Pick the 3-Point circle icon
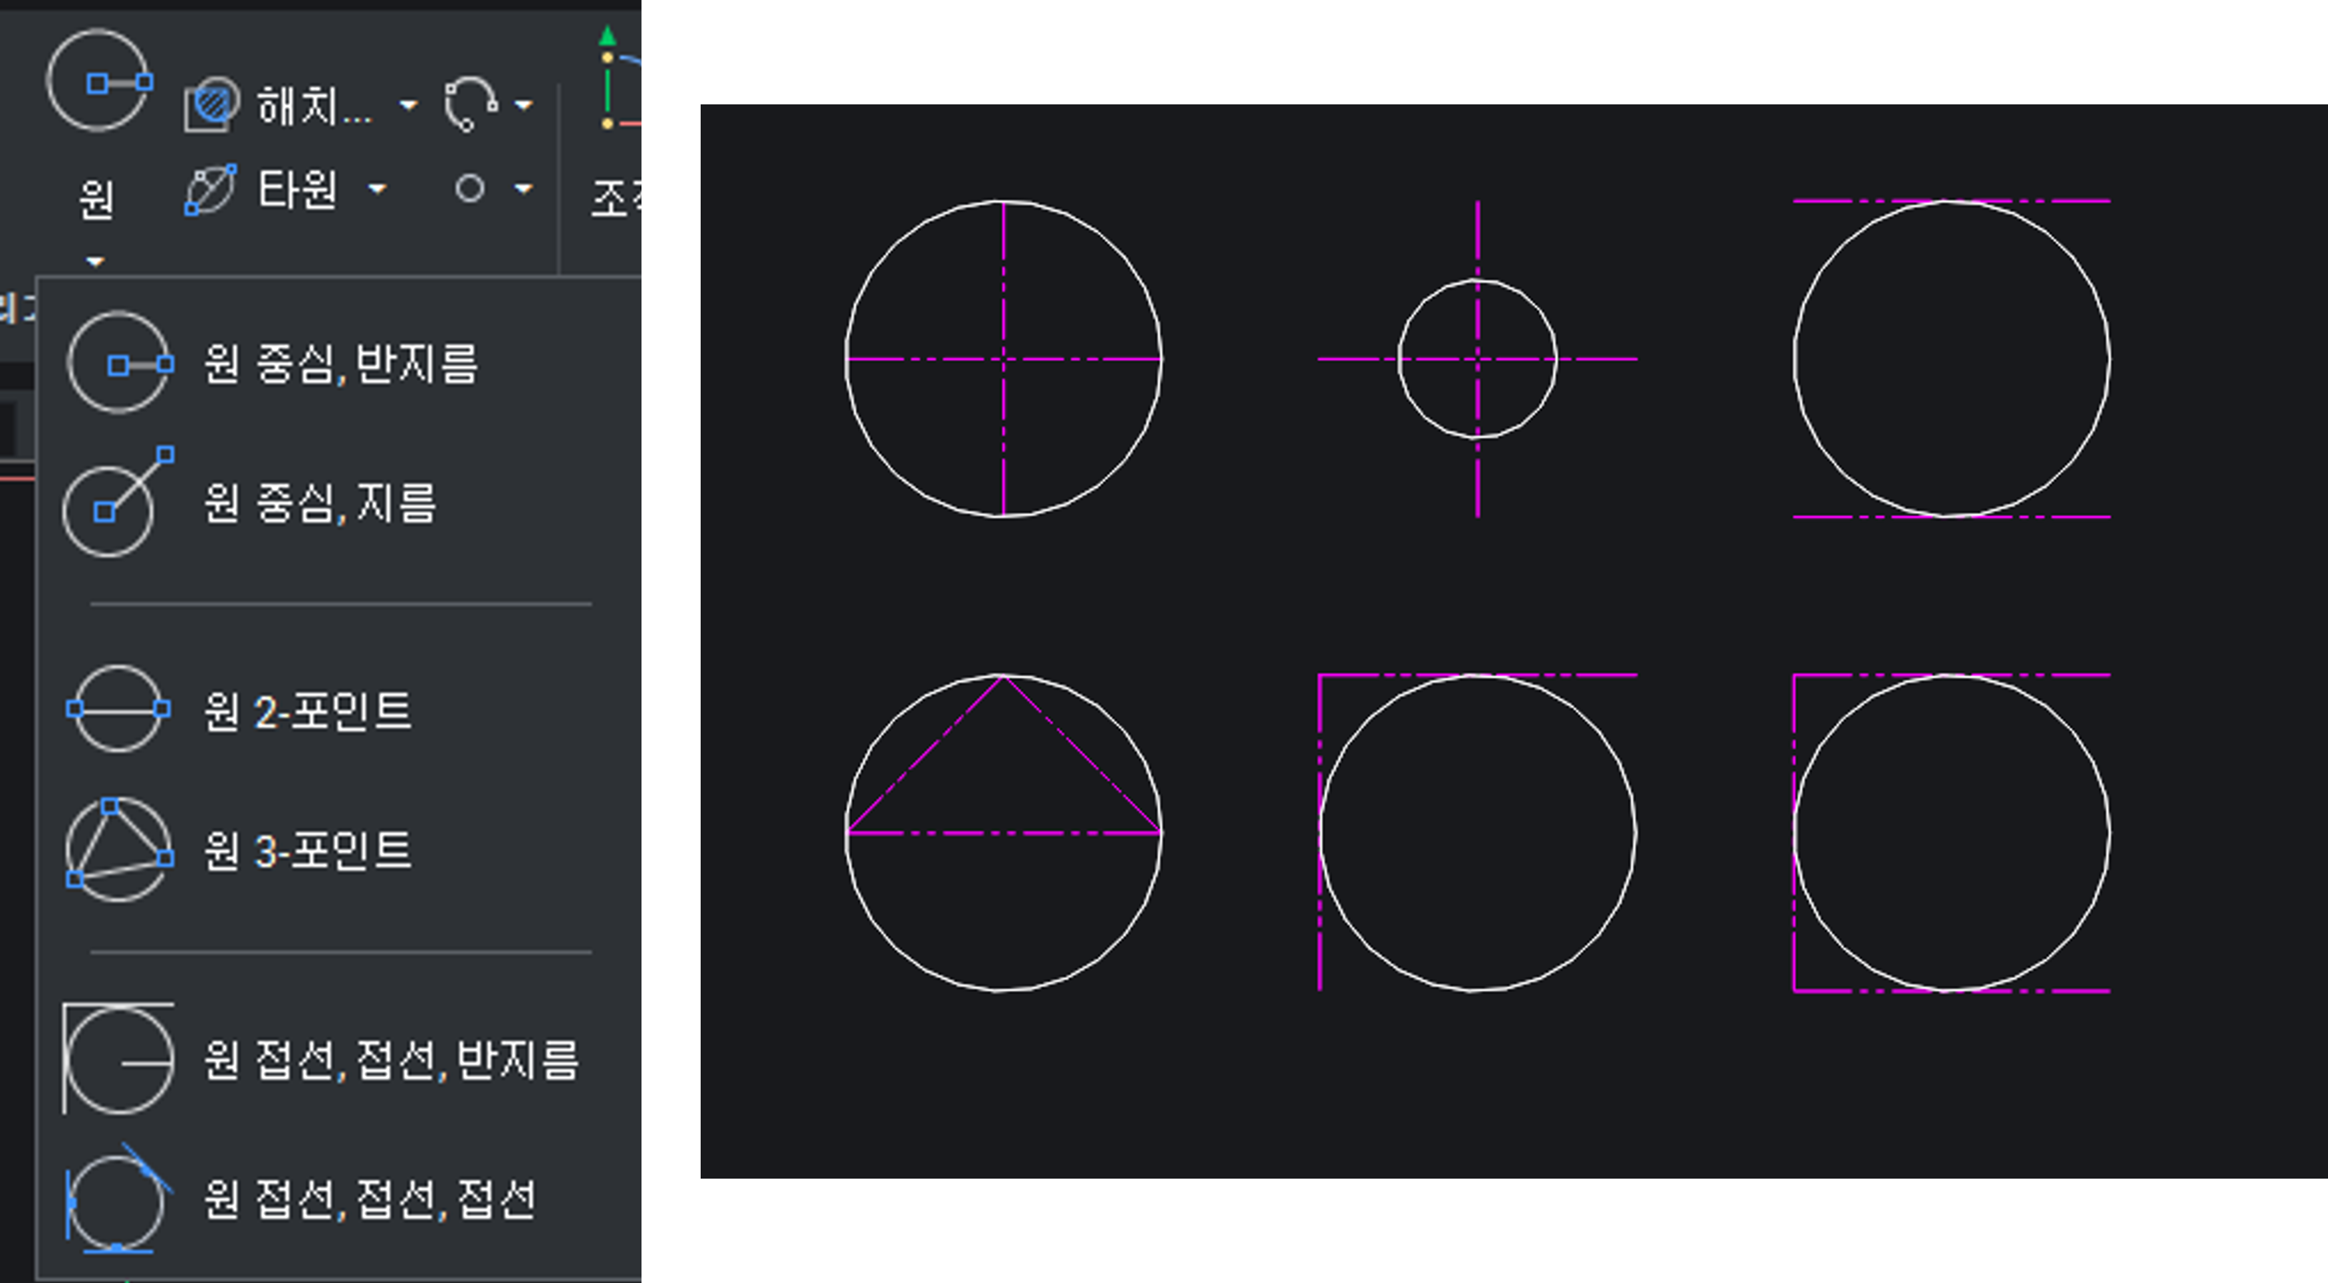The image size is (2328, 1283). point(118,850)
